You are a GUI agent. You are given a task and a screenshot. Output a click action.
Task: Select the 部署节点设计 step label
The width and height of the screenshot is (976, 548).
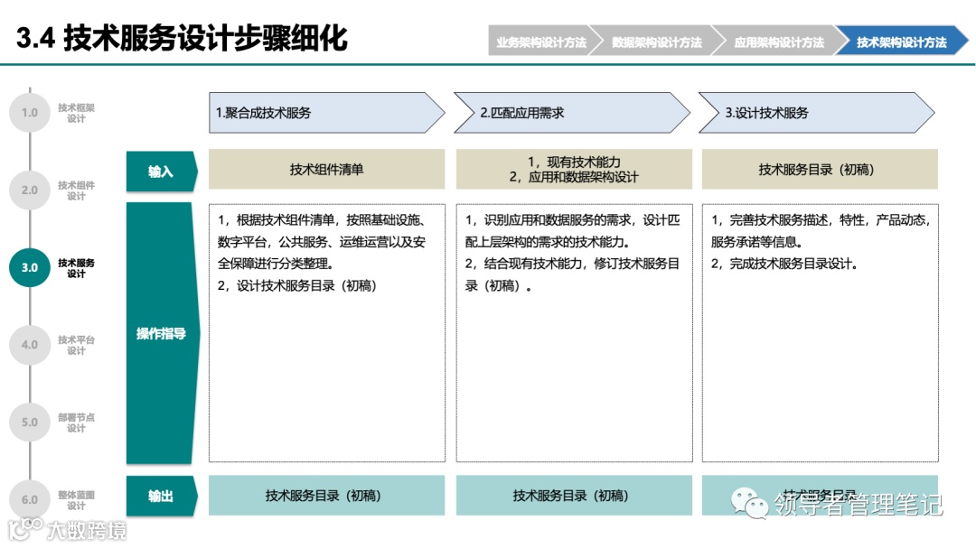pyautogui.click(x=77, y=423)
